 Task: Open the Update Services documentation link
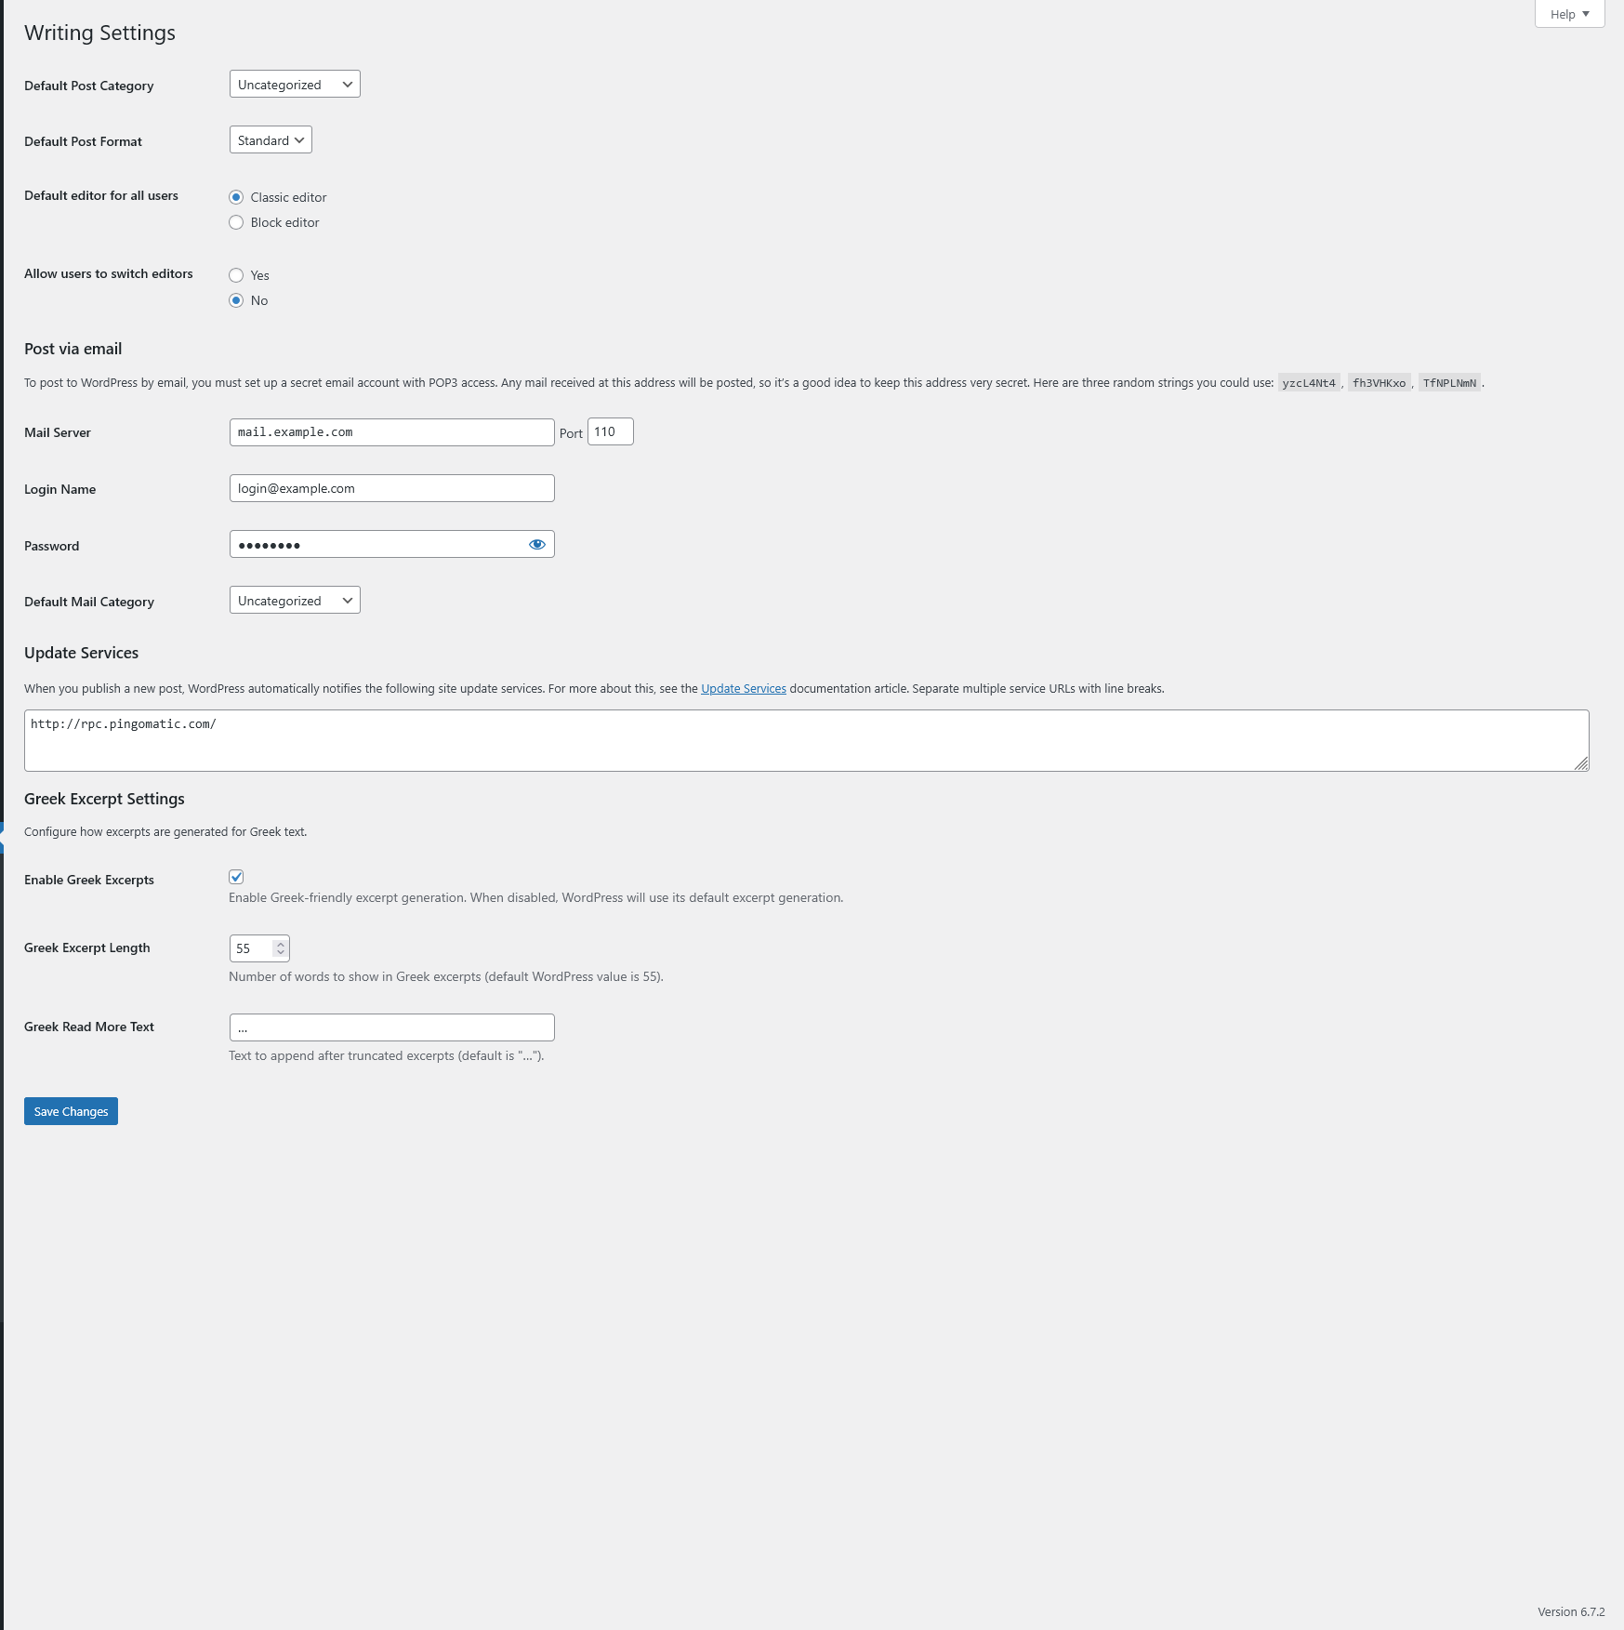[x=742, y=688]
